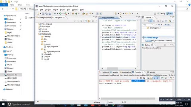Toggle Scroll Lock in Console toolbar

(x=151, y=78)
